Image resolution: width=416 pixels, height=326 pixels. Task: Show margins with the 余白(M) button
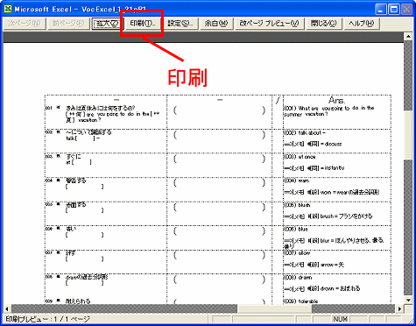[216, 24]
